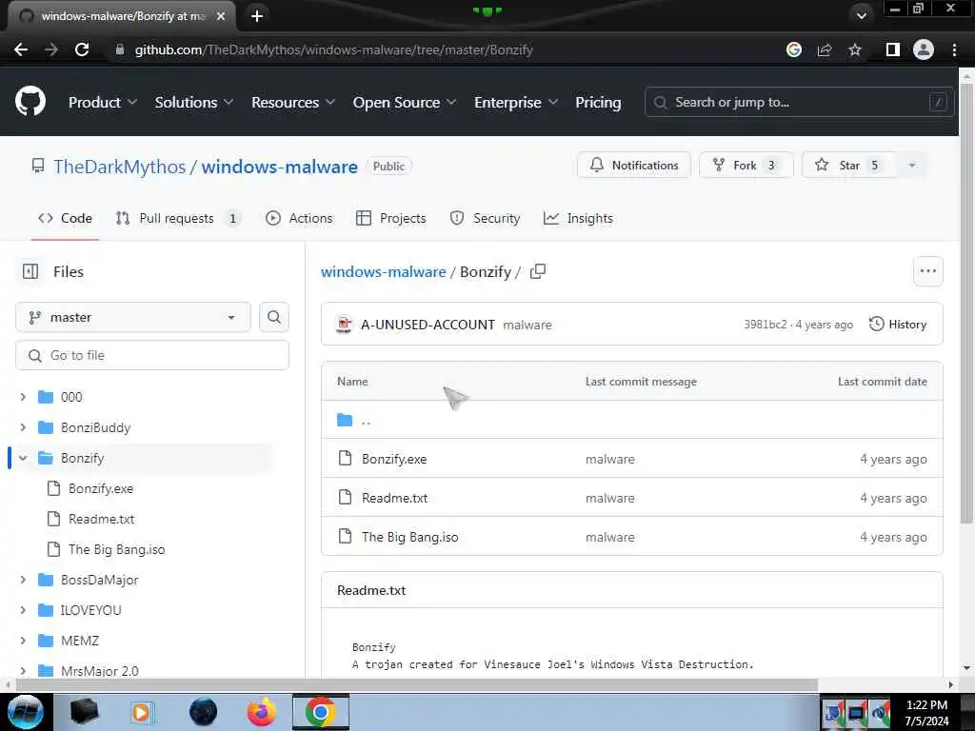Open the Chrome profile avatar
Viewport: 975px width, 731px height.
pos(924,49)
